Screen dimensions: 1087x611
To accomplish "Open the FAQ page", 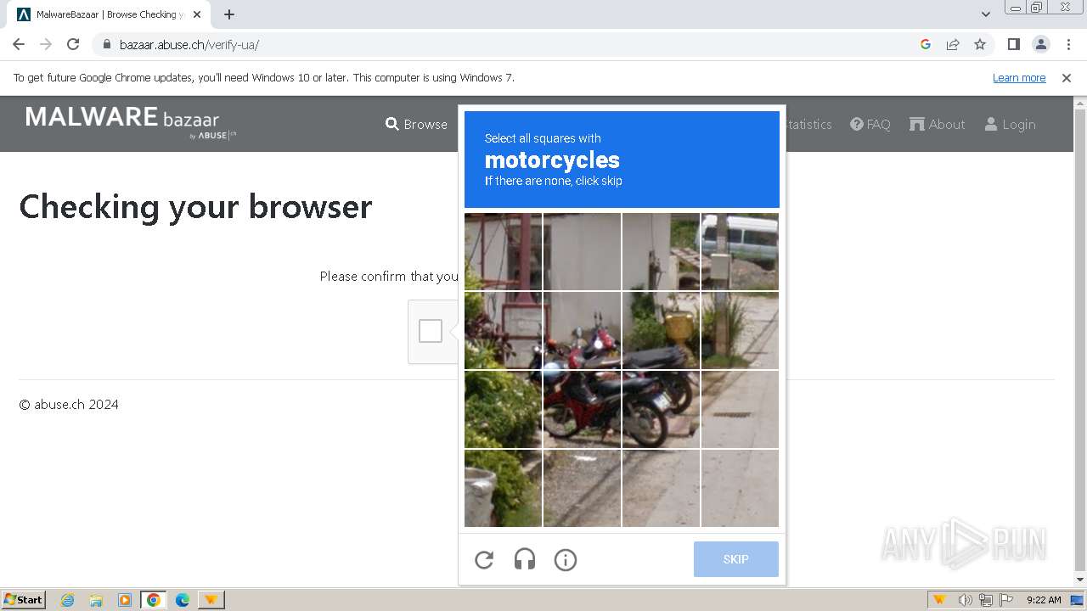I will point(870,124).
